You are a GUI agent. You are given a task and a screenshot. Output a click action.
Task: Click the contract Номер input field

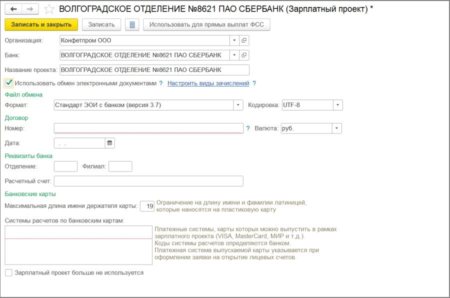click(x=148, y=128)
